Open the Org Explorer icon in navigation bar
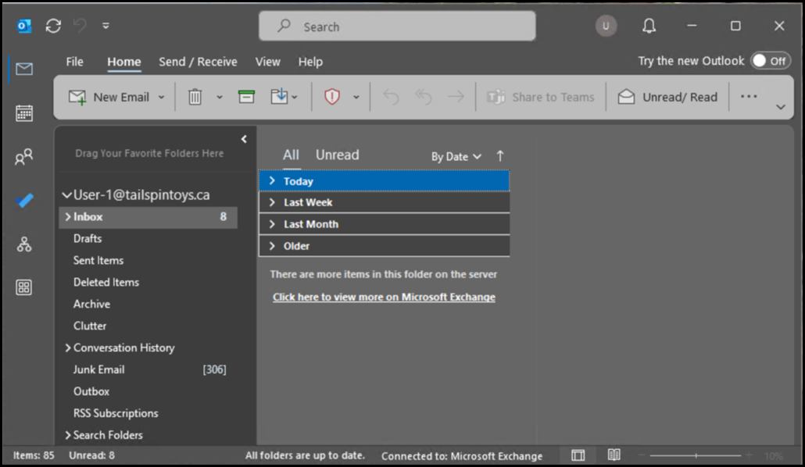This screenshot has height=467, width=805. coord(24,244)
